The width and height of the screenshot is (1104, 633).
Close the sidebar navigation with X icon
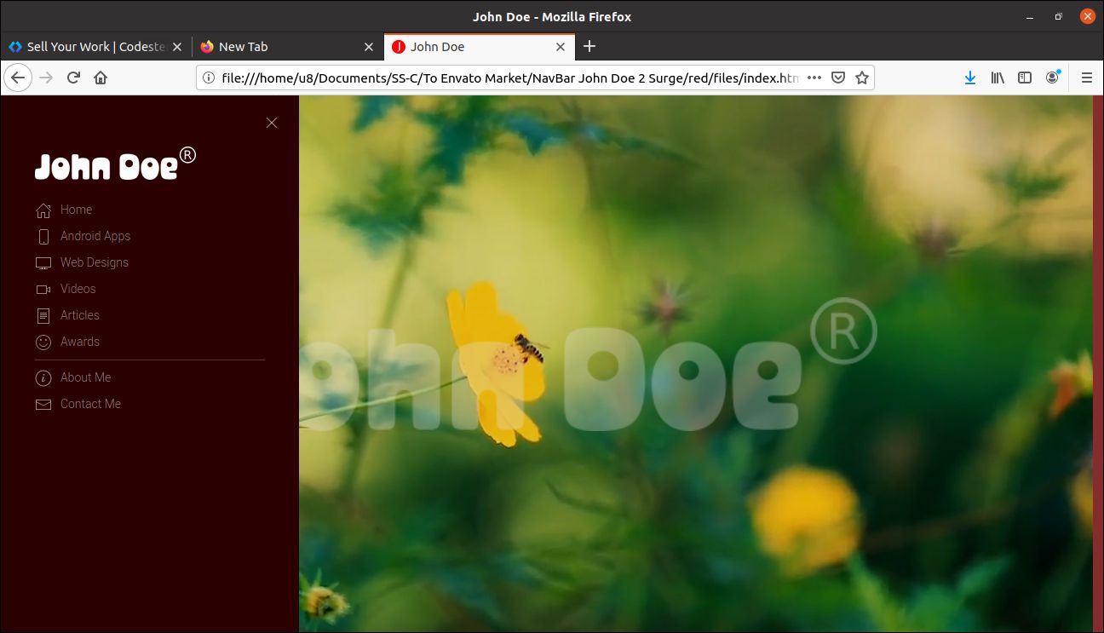point(272,123)
